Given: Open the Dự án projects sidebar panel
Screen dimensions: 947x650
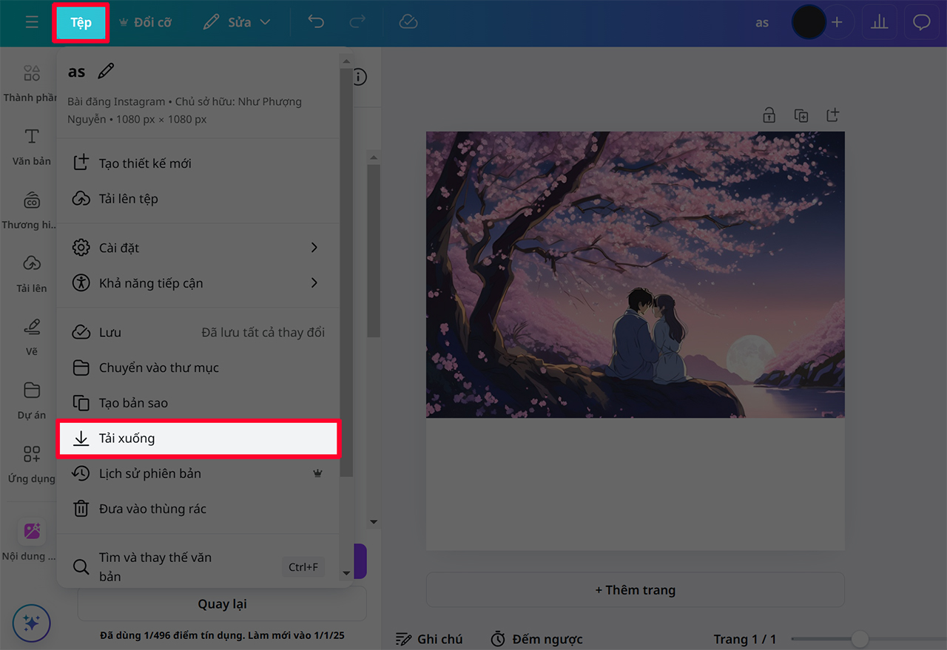Looking at the screenshot, I should click(31, 401).
